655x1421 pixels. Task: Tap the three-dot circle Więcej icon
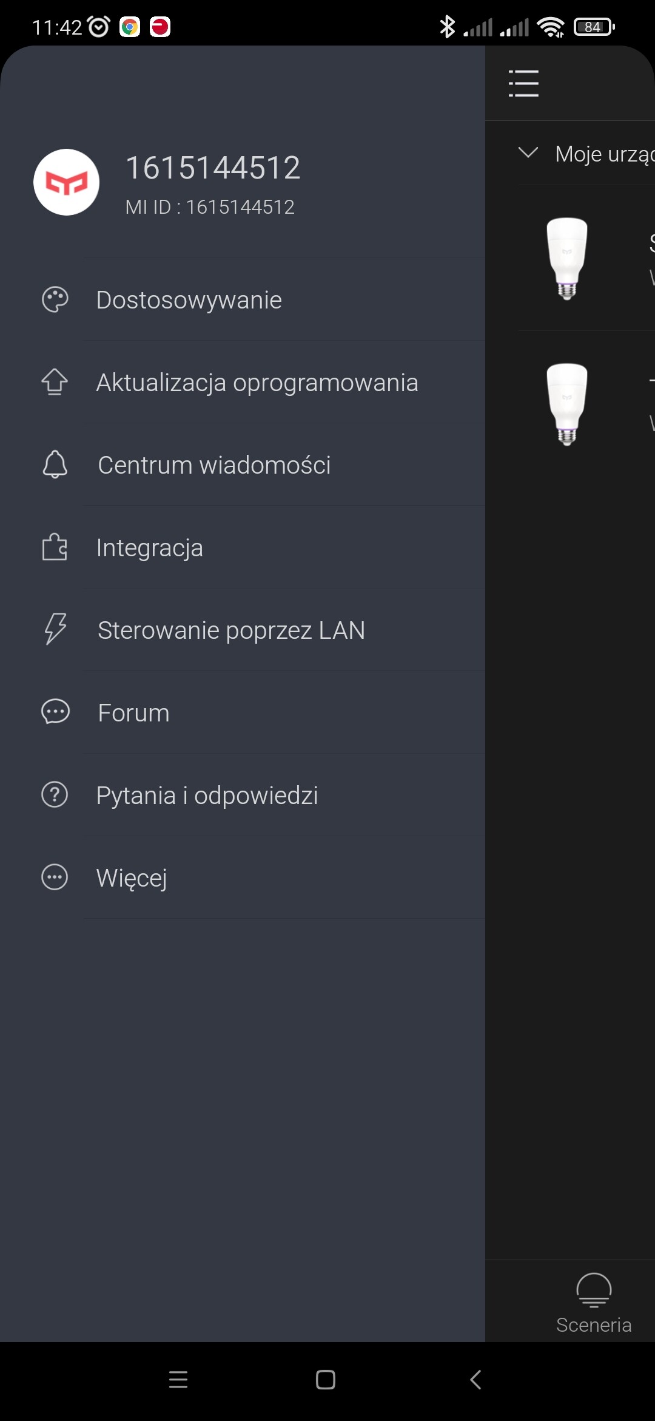(x=55, y=877)
